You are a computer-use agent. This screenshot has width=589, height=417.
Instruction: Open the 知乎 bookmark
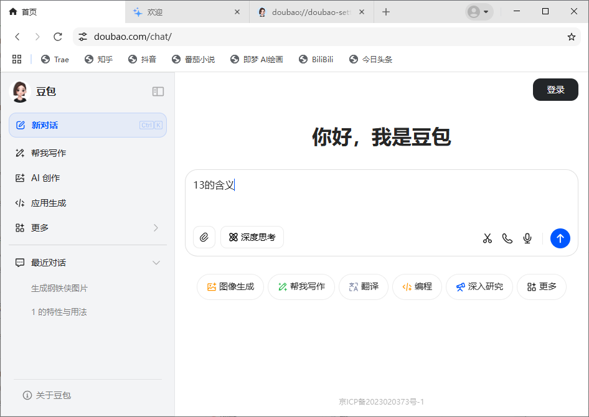coord(98,59)
